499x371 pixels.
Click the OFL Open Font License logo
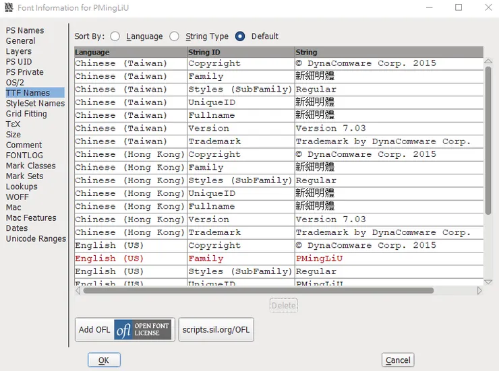coord(142,330)
